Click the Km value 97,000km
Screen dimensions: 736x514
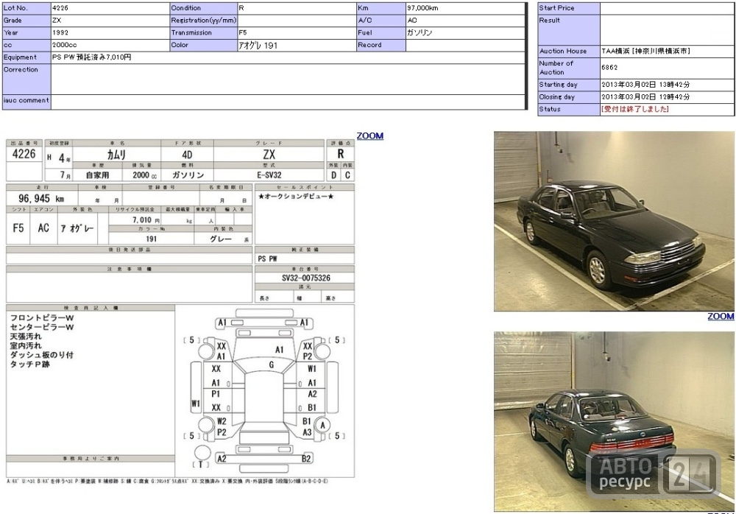pos(422,8)
